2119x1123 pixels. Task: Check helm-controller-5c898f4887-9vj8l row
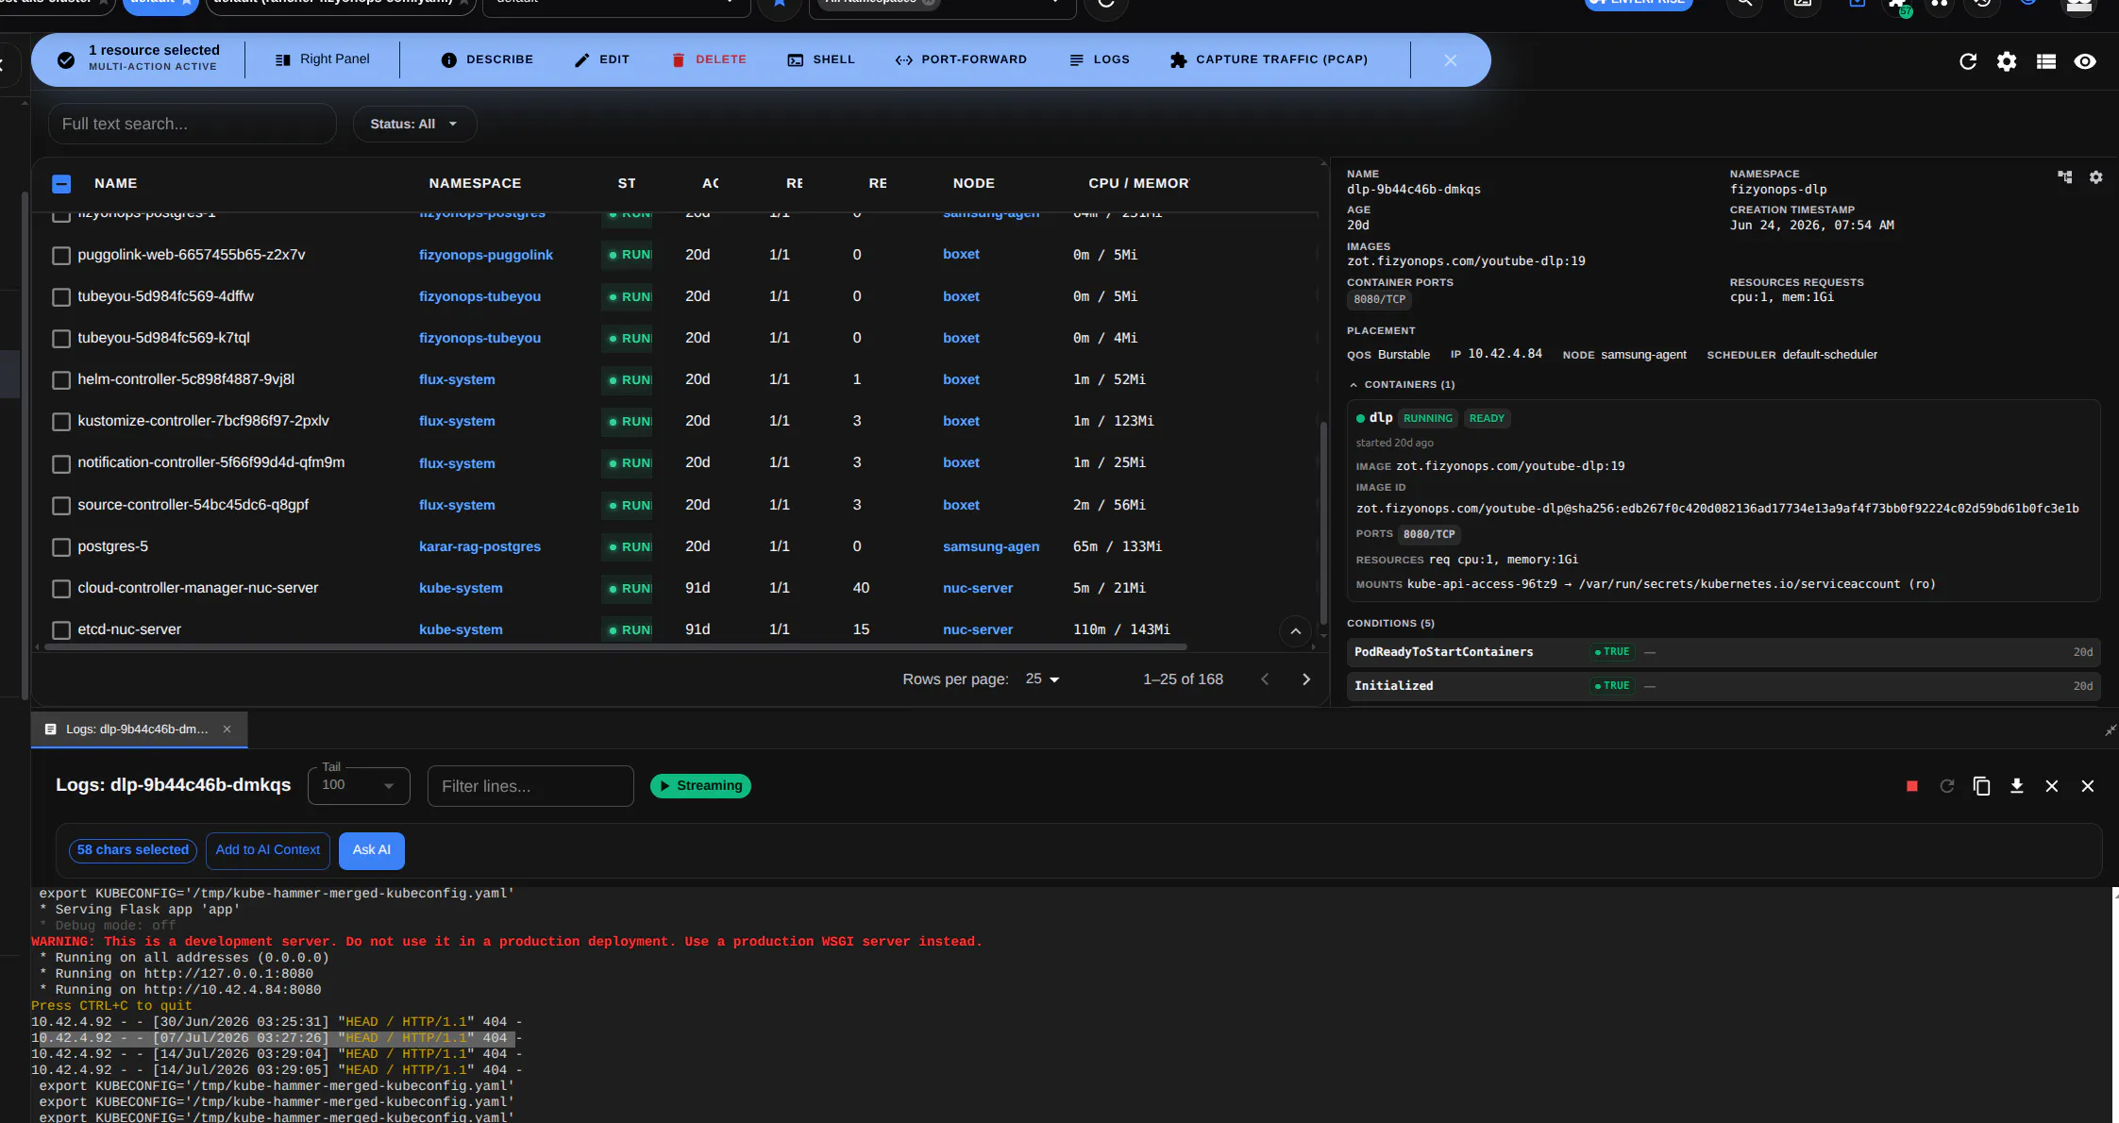coord(61,380)
